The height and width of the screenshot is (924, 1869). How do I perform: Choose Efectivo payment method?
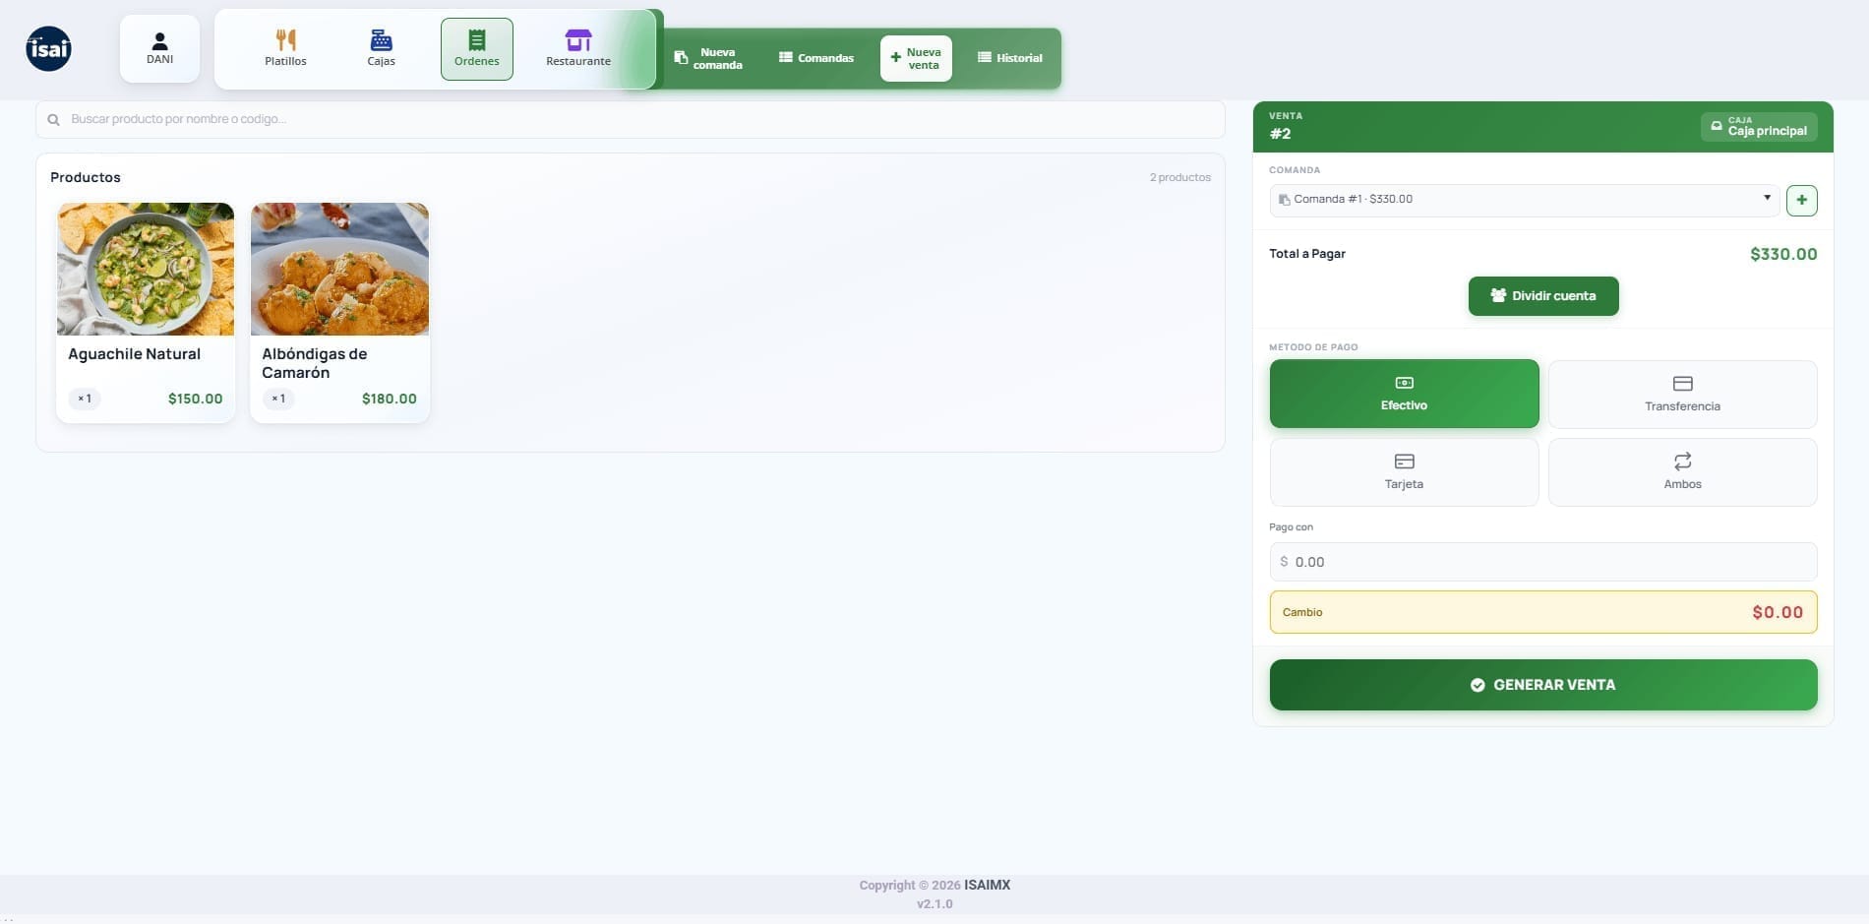[x=1404, y=394]
